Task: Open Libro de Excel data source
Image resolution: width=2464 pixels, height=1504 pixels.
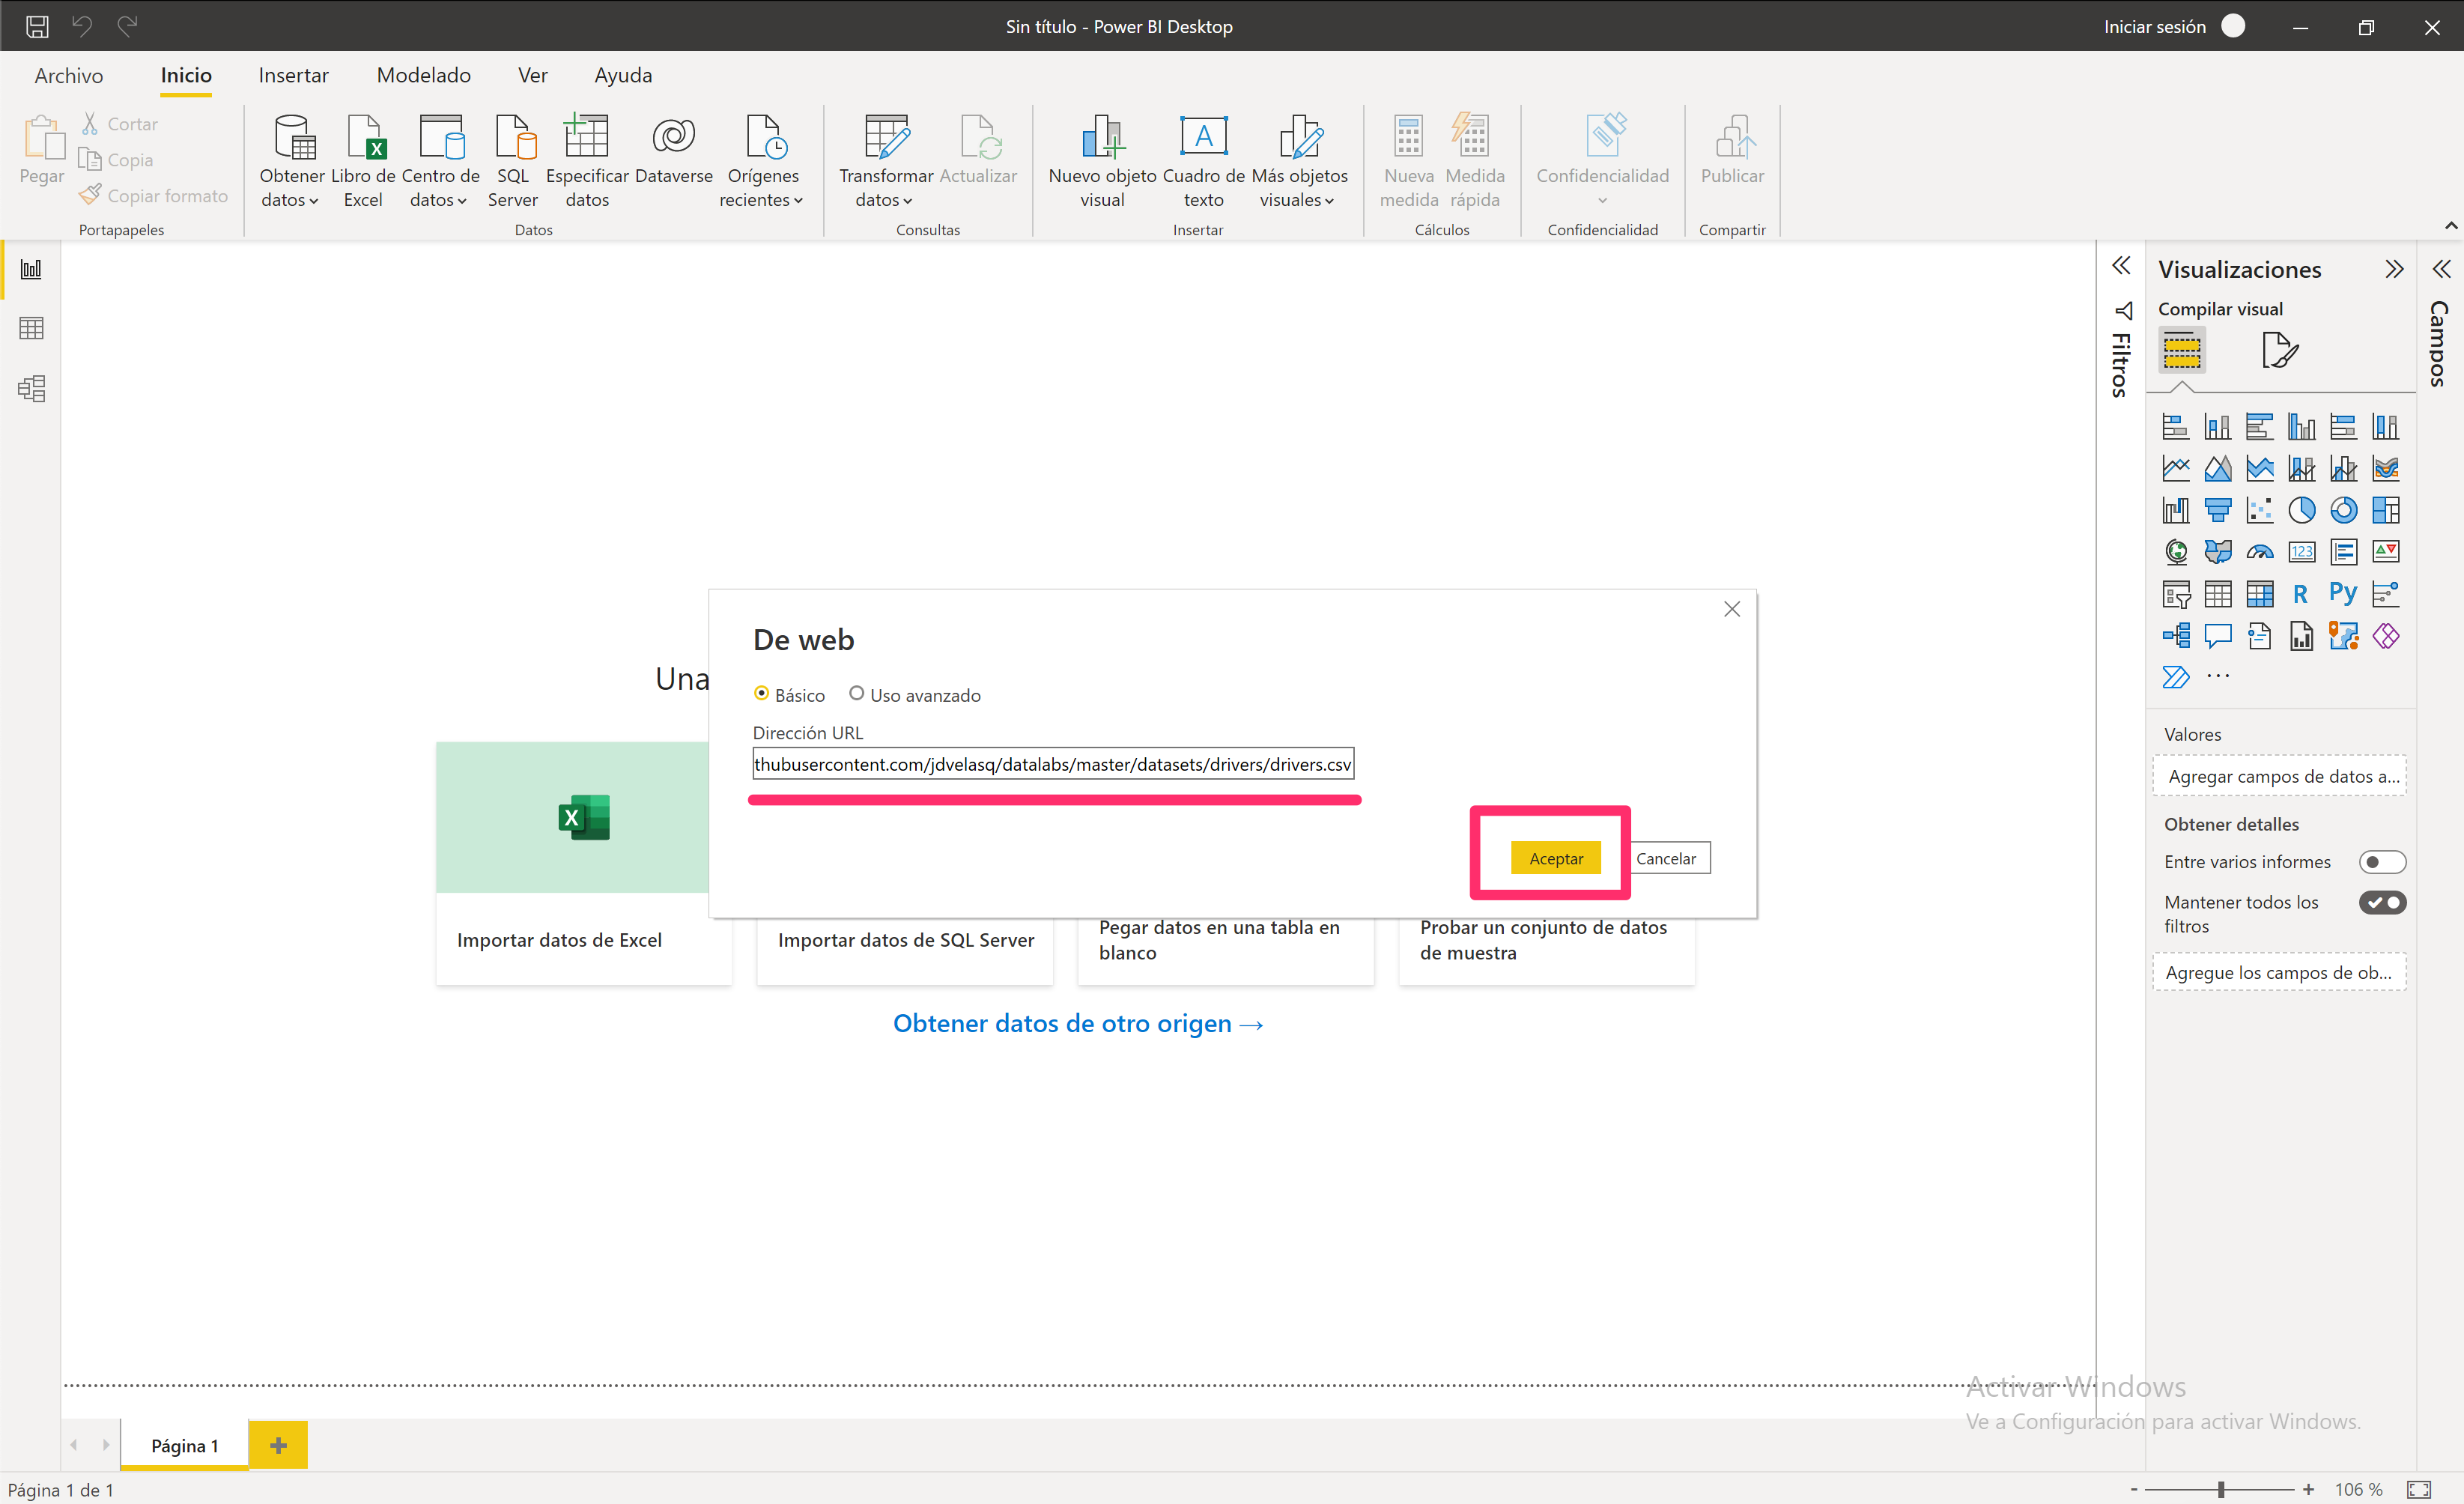Action: point(363,160)
